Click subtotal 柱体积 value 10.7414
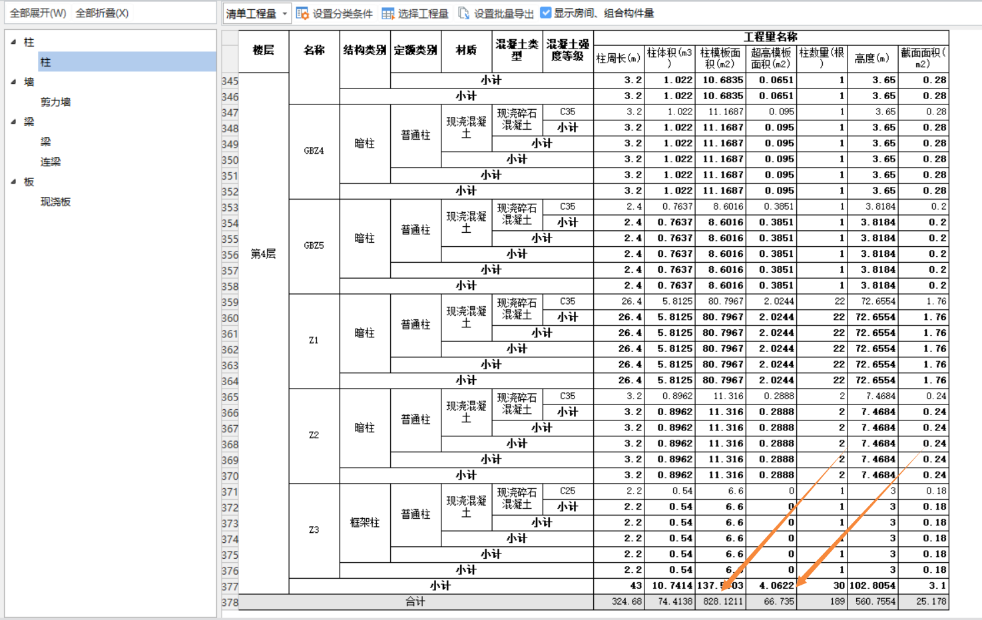Viewport: 982px width, 620px height. (x=670, y=586)
